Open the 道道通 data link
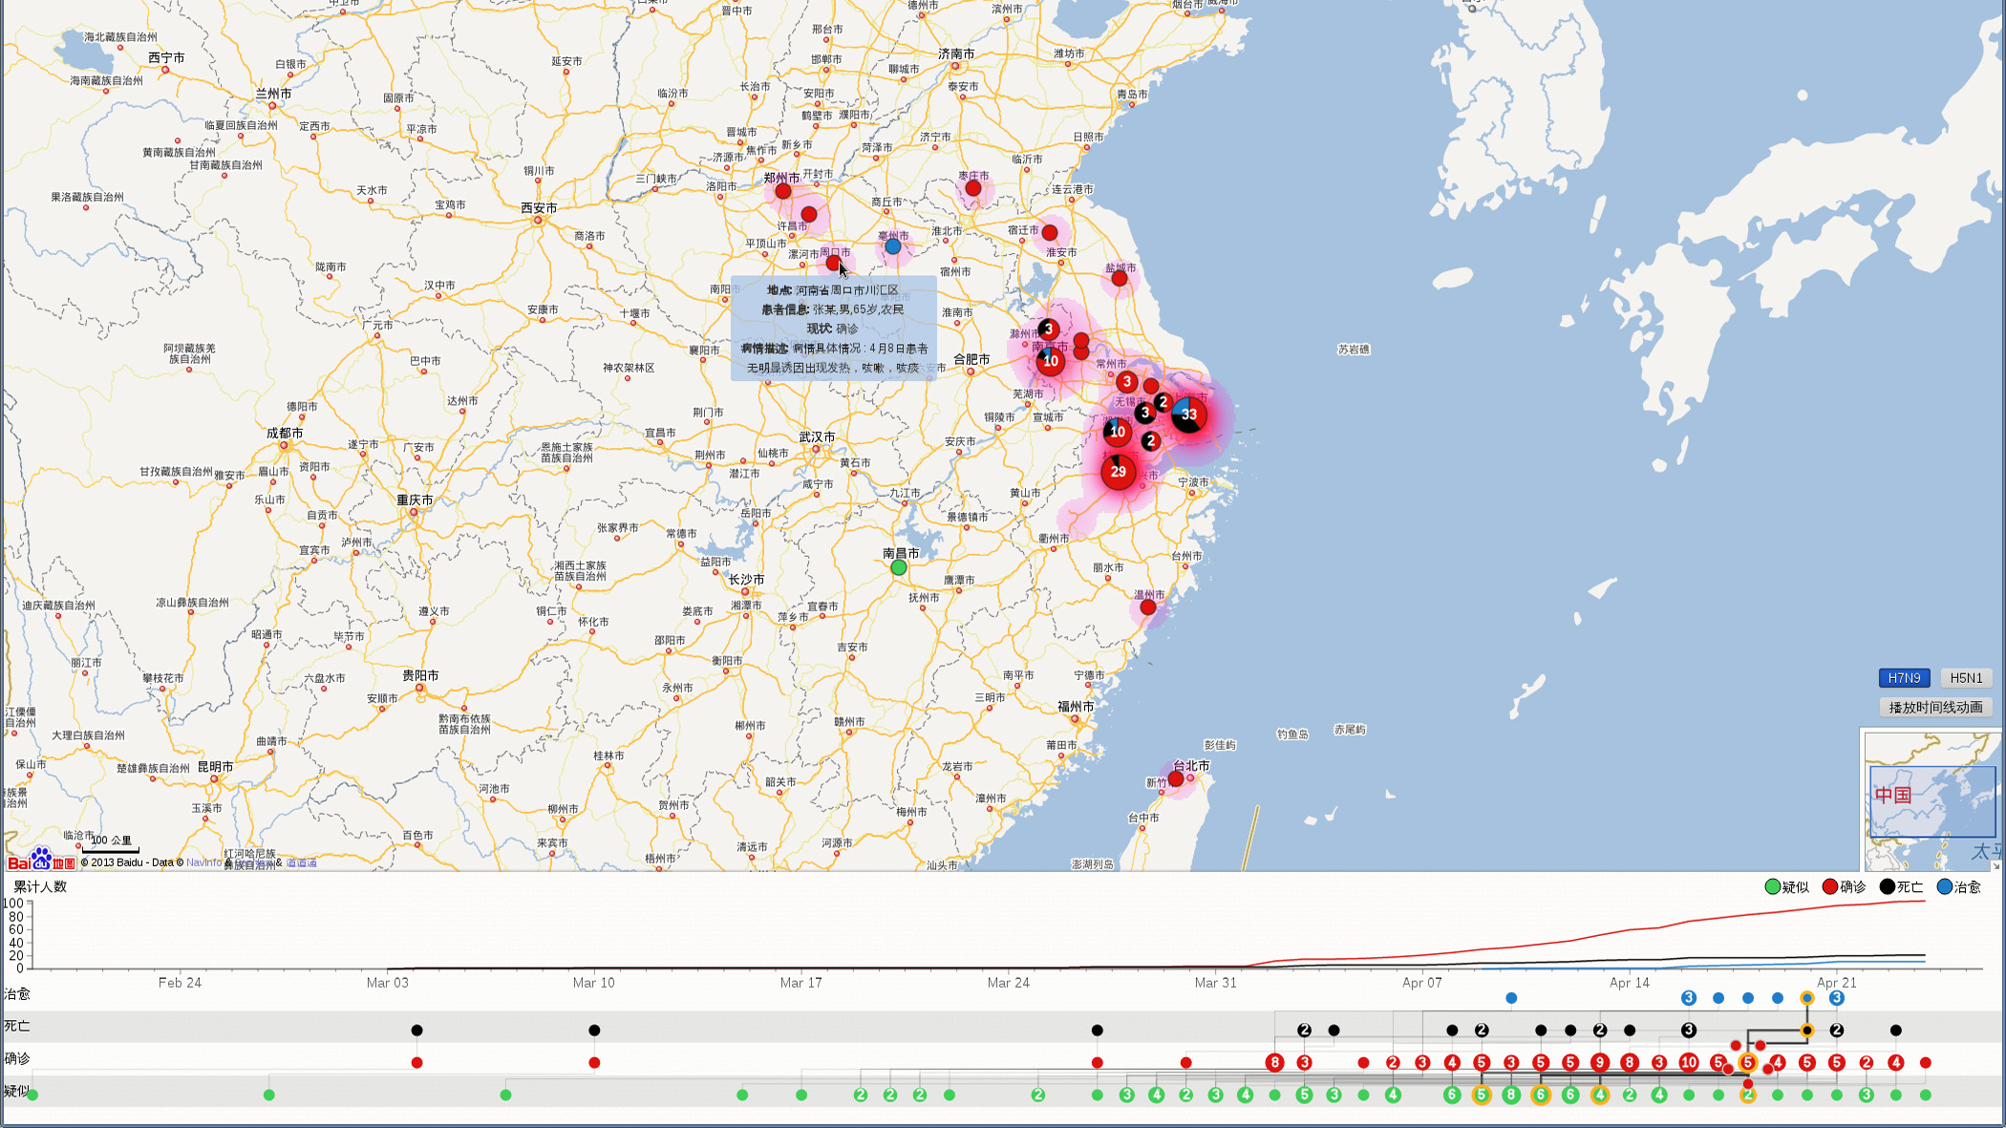 301,862
